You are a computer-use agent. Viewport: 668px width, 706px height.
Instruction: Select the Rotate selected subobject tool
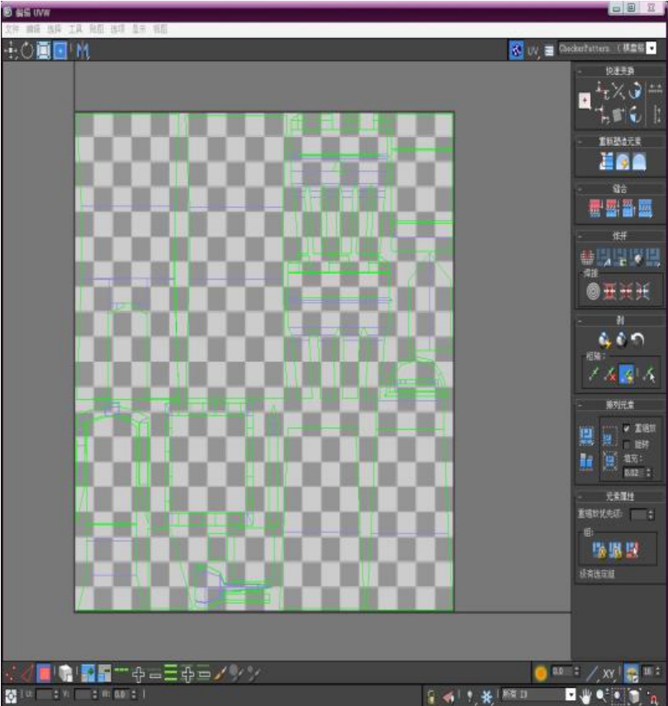click(27, 50)
